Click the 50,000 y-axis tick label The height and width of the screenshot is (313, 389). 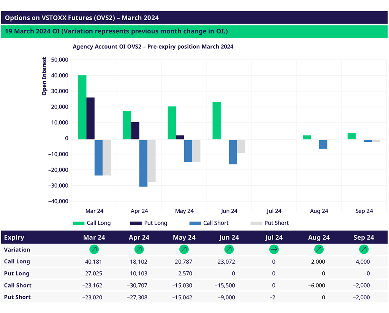60,60
